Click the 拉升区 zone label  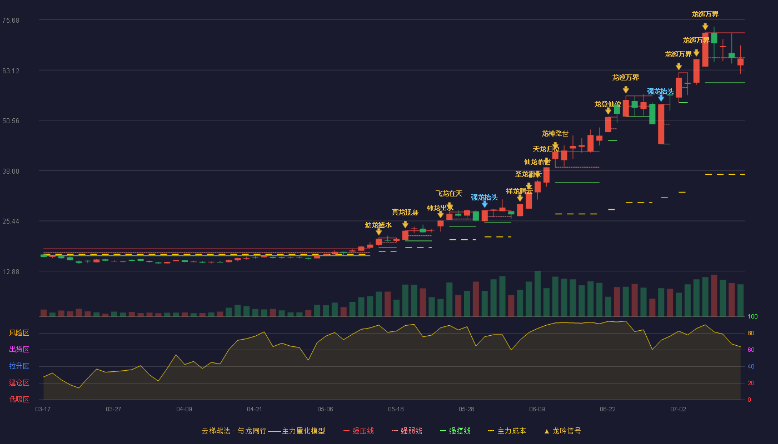pyautogui.click(x=19, y=366)
